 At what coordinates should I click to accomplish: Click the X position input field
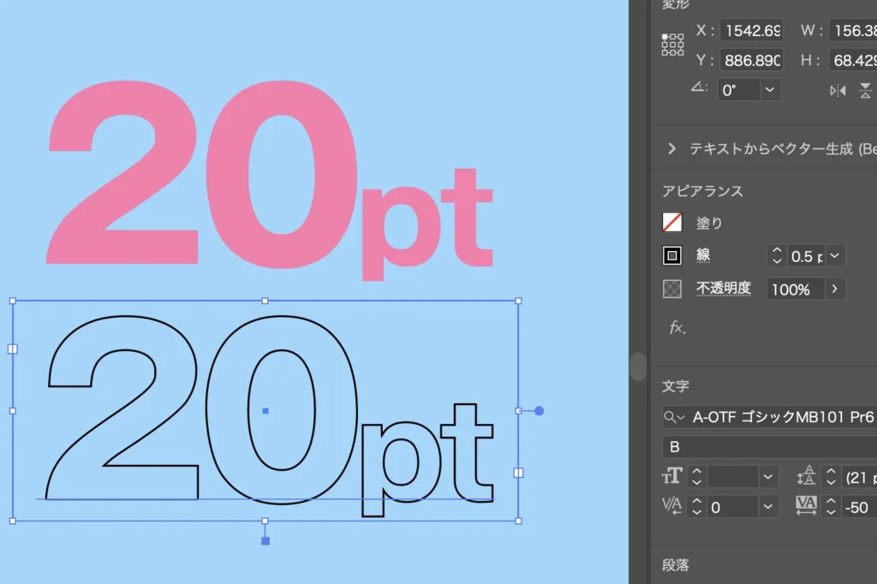coord(751,31)
